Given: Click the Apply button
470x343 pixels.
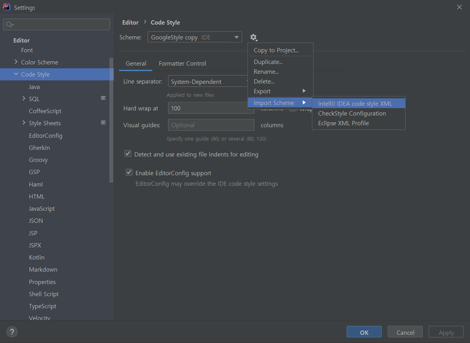Looking at the screenshot, I should coord(446,332).
